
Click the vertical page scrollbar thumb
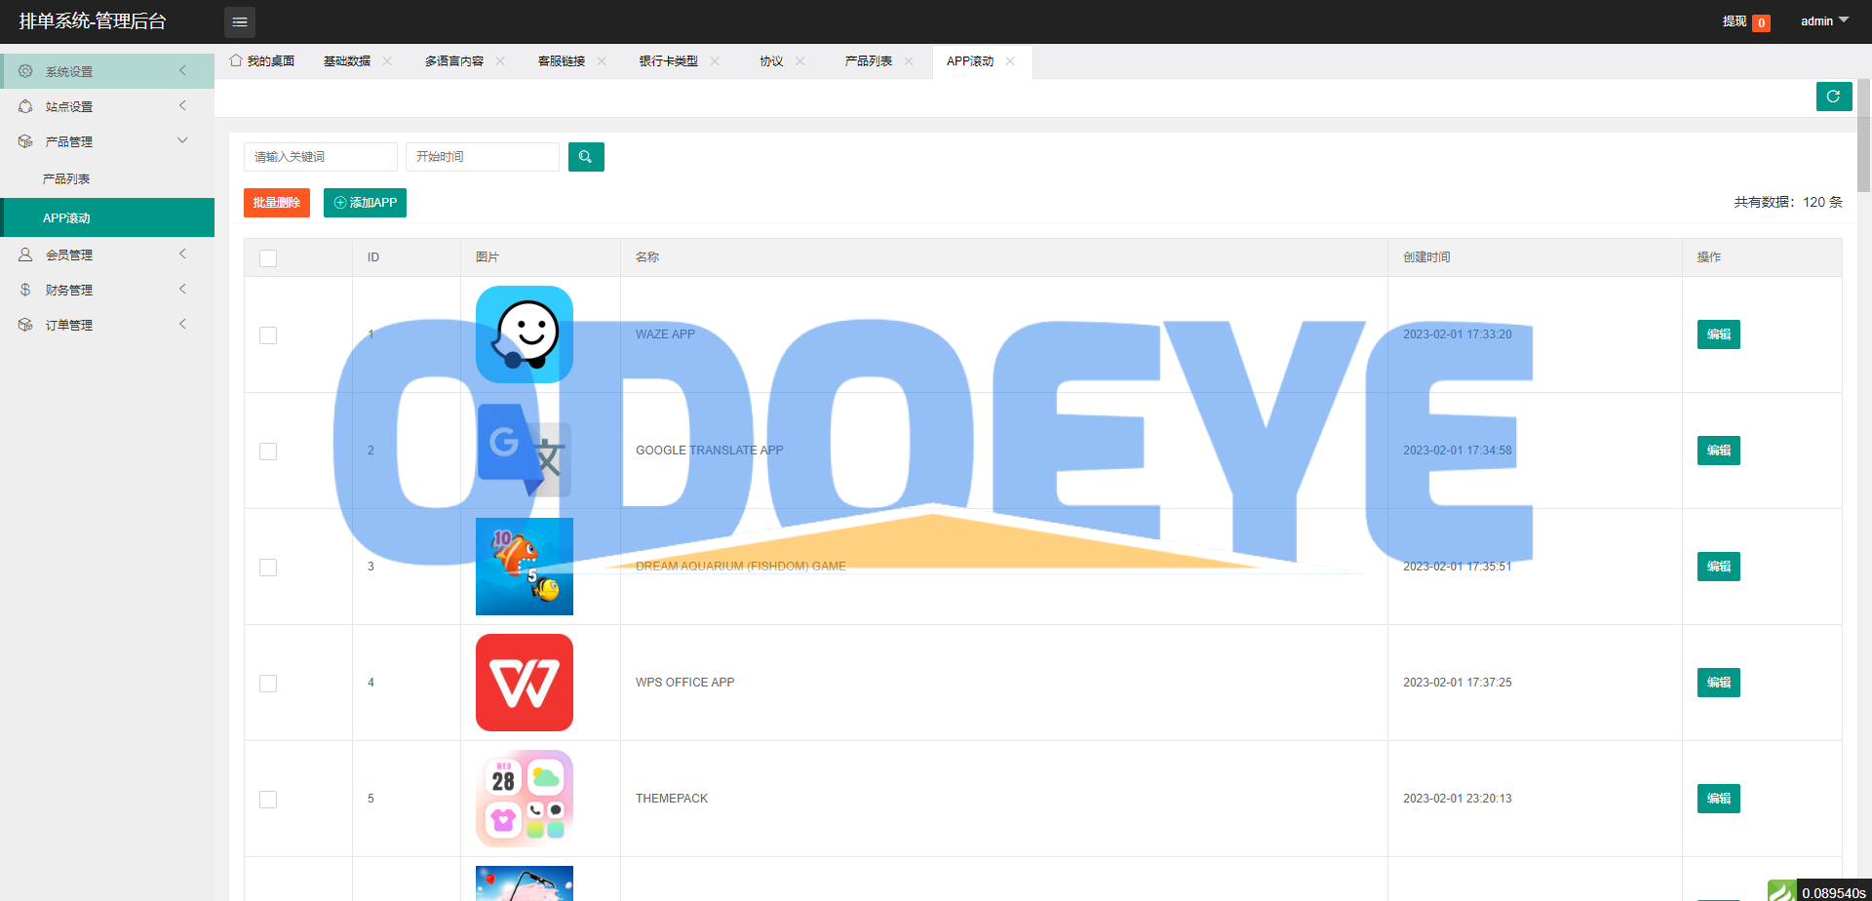[x=1863, y=136]
